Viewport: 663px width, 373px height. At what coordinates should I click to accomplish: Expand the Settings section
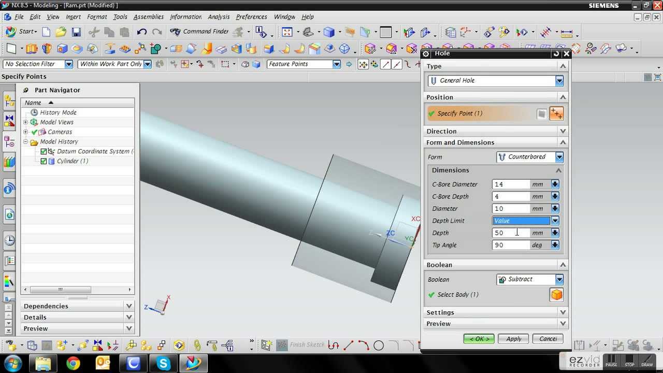pyautogui.click(x=496, y=313)
